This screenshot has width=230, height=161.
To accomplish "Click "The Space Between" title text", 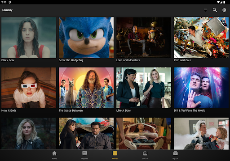I will click(71, 110).
